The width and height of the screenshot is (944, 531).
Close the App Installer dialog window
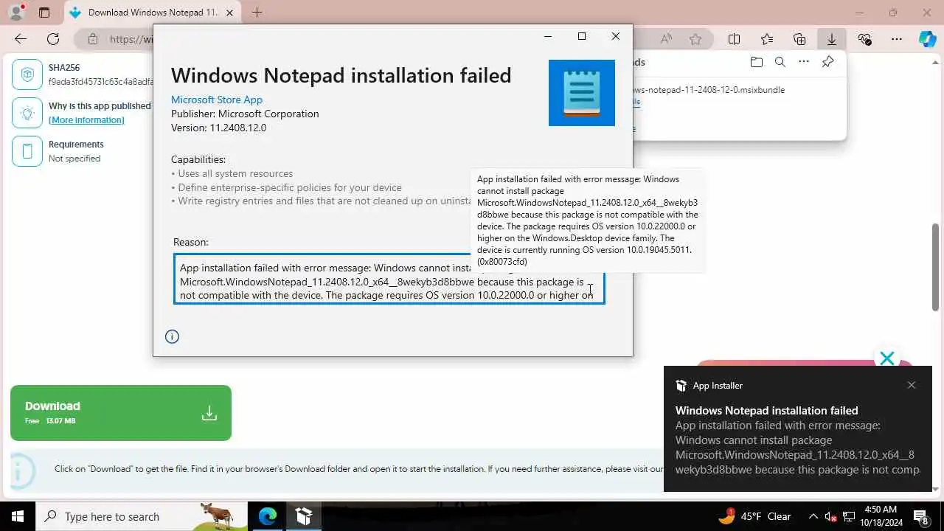click(x=616, y=36)
